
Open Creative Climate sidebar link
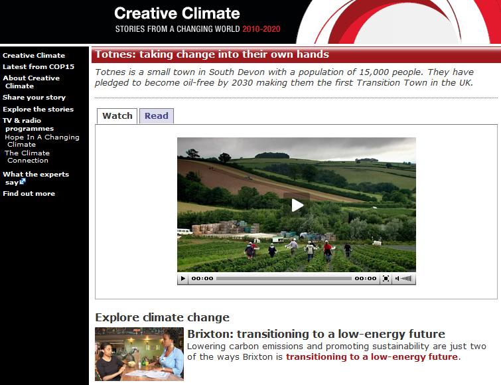[x=34, y=55]
